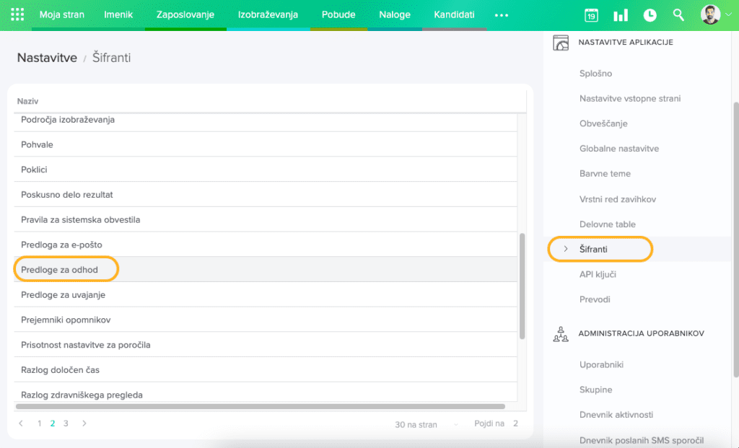
Task: Open the bar chart reports icon
Action: coord(620,15)
